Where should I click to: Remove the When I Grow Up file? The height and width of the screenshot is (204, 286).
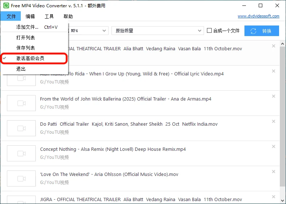pyautogui.click(x=273, y=71)
